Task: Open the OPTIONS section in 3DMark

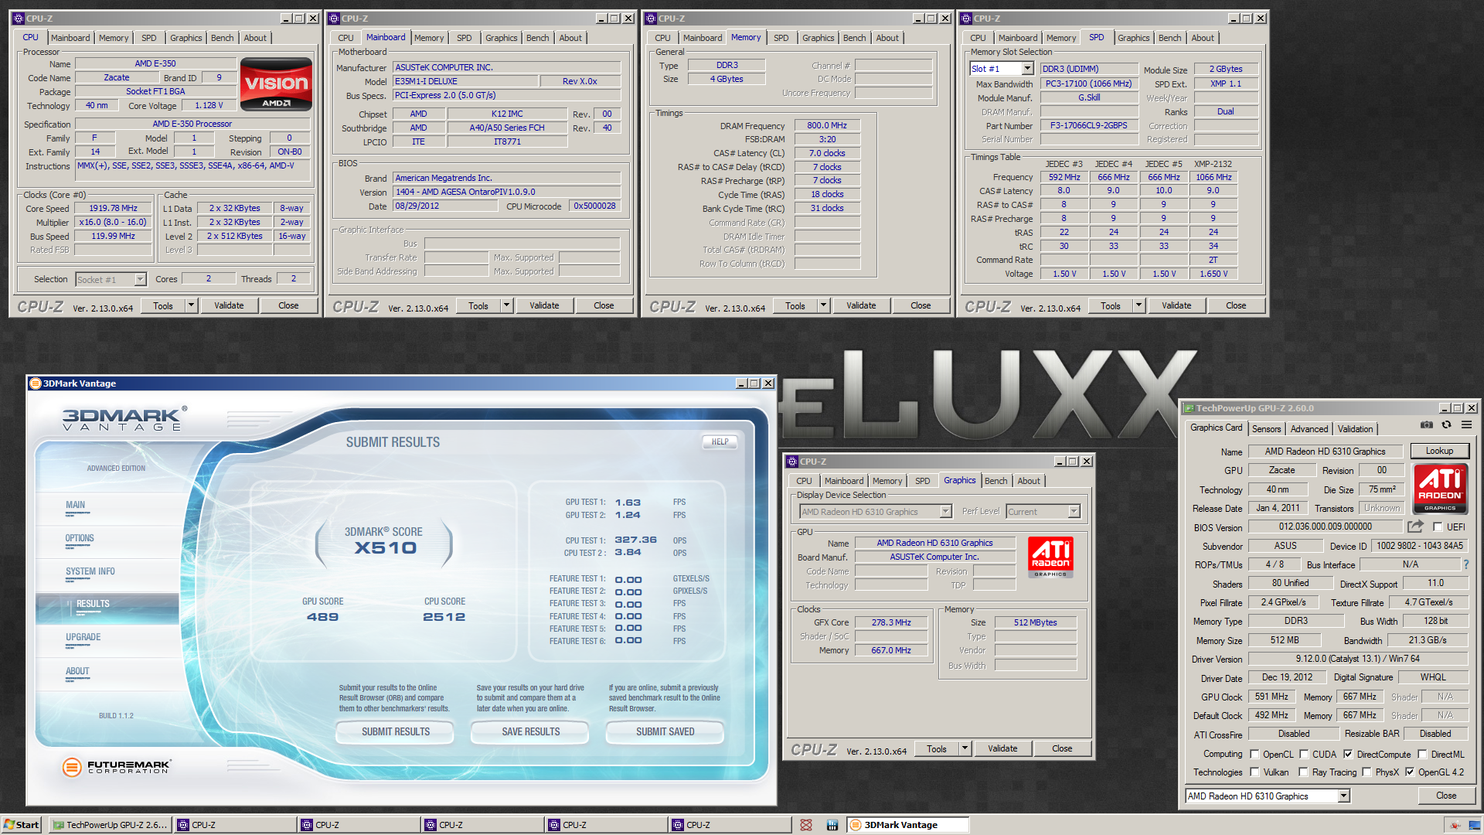Action: coord(80,538)
